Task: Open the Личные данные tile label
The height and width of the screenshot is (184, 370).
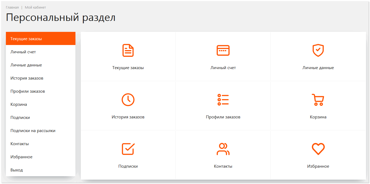Action: (318, 68)
